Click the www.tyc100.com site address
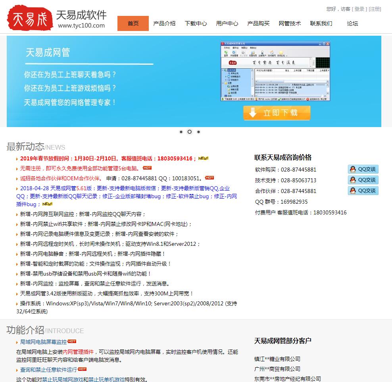392x382 pixels. (x=81, y=25)
